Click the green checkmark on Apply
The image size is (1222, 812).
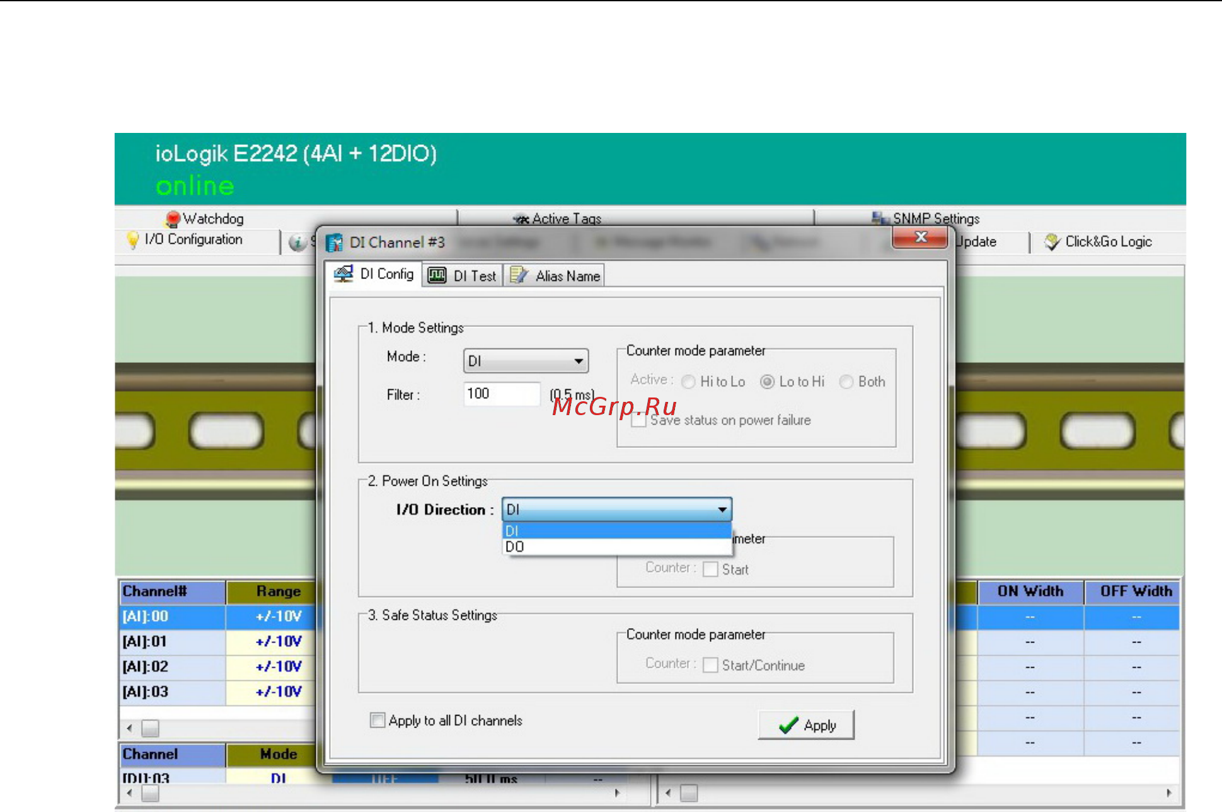[788, 726]
